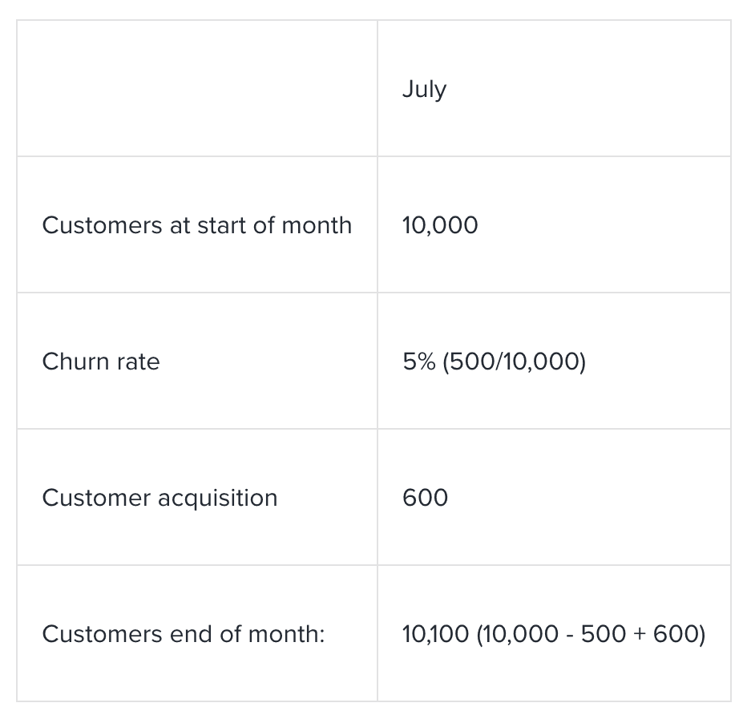The width and height of the screenshot is (747, 715).
Task: Click the word 'acquisition' in the table
Action: tap(217, 498)
